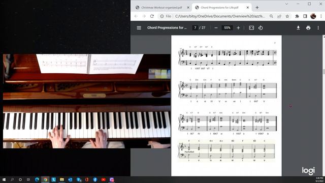Image resolution: width=325 pixels, height=183 pixels.
Task: Switch to Christmas Workout organized.pdf tab
Action: point(162,8)
